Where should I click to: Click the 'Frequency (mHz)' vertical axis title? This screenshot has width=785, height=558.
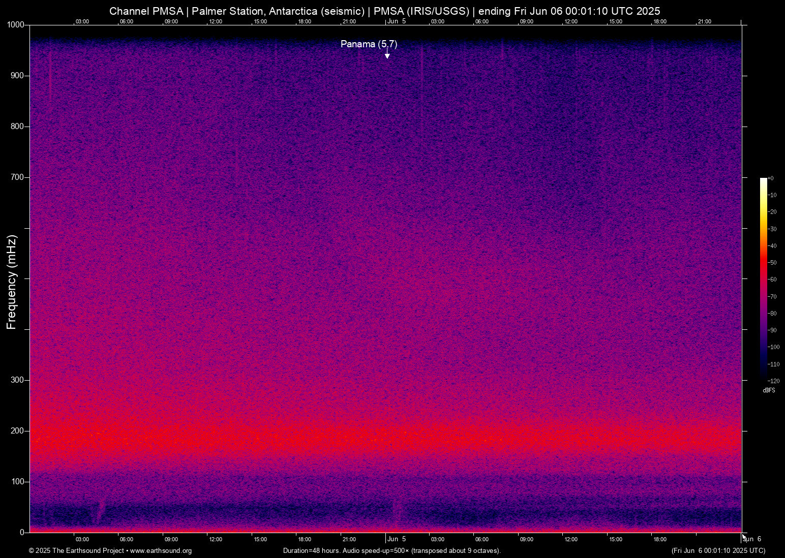point(12,282)
